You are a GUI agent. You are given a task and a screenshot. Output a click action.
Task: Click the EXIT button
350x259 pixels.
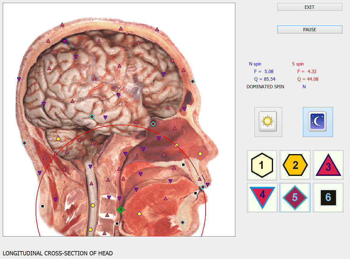click(310, 7)
